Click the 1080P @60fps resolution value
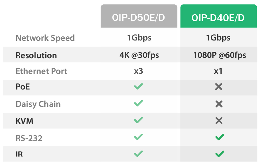The width and height of the screenshot is (259, 166). point(219,55)
